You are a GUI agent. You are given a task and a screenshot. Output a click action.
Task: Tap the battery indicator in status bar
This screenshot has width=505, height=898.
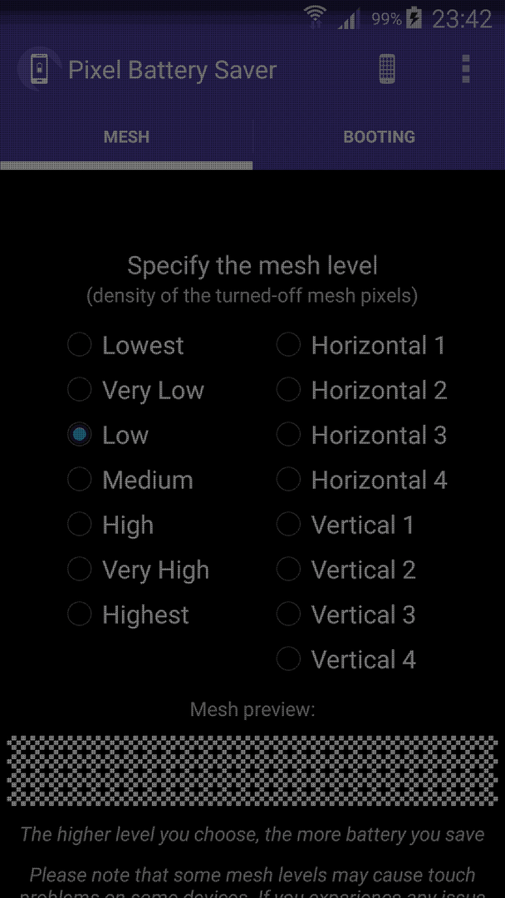414,19
